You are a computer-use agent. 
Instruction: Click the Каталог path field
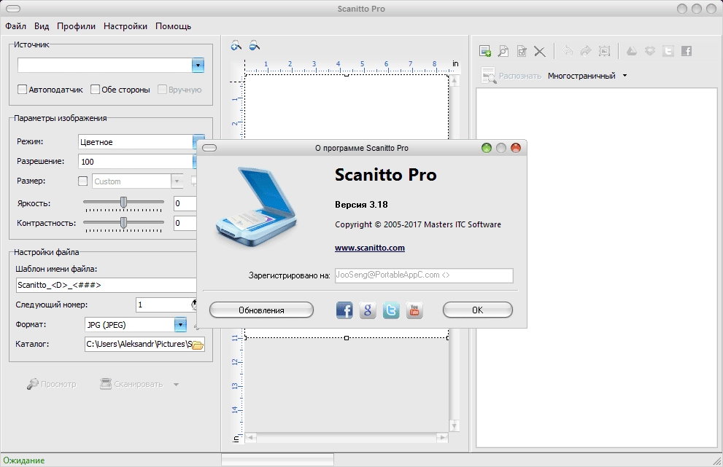[x=139, y=344]
